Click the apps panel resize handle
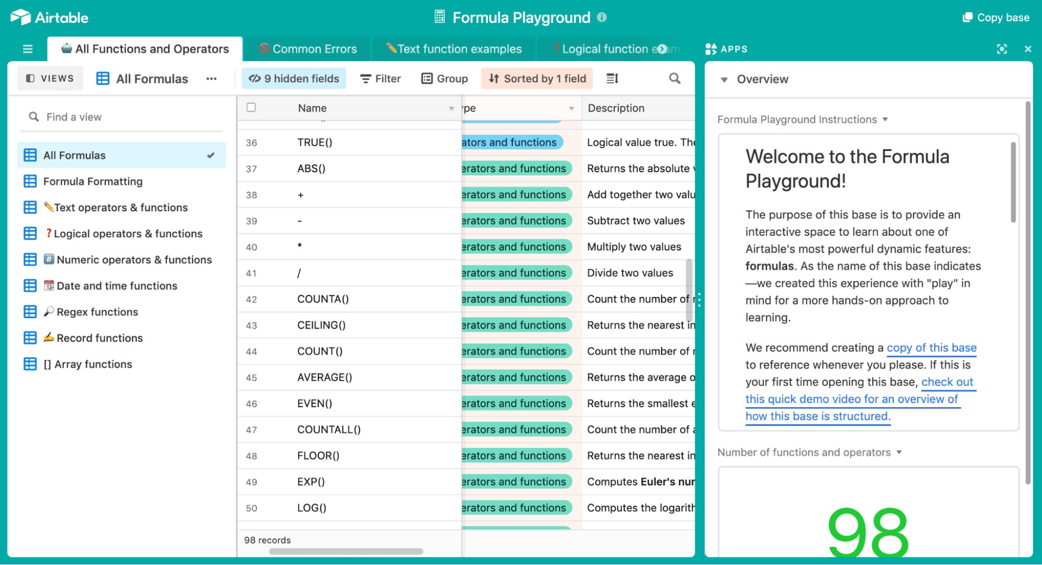This screenshot has height=565, width=1042. point(700,299)
